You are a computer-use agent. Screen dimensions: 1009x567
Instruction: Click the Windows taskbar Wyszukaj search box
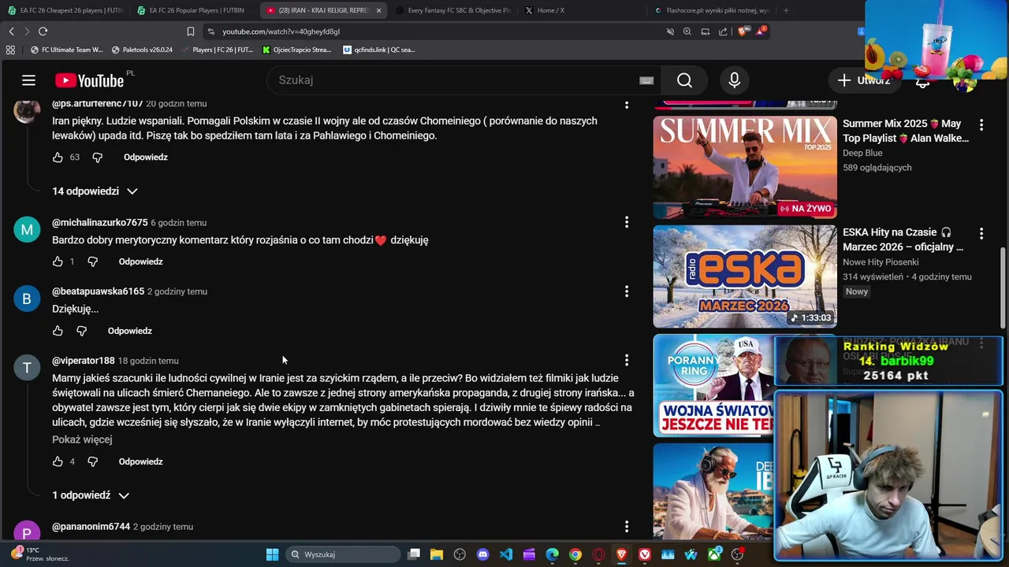(x=342, y=554)
